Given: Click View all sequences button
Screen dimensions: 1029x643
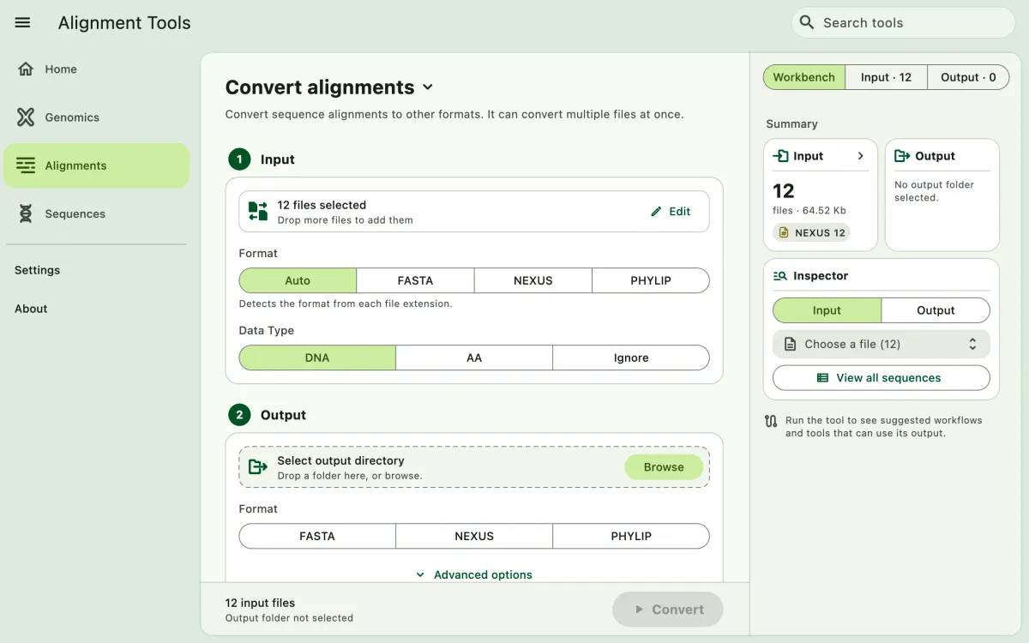Looking at the screenshot, I should coord(882,378).
